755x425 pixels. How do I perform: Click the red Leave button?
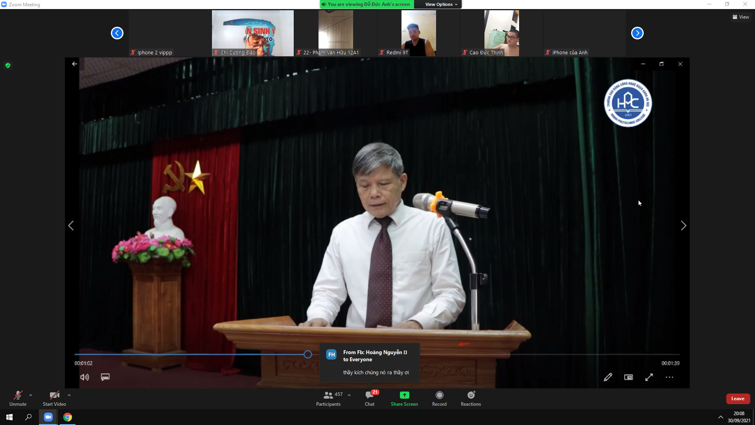[x=738, y=399]
